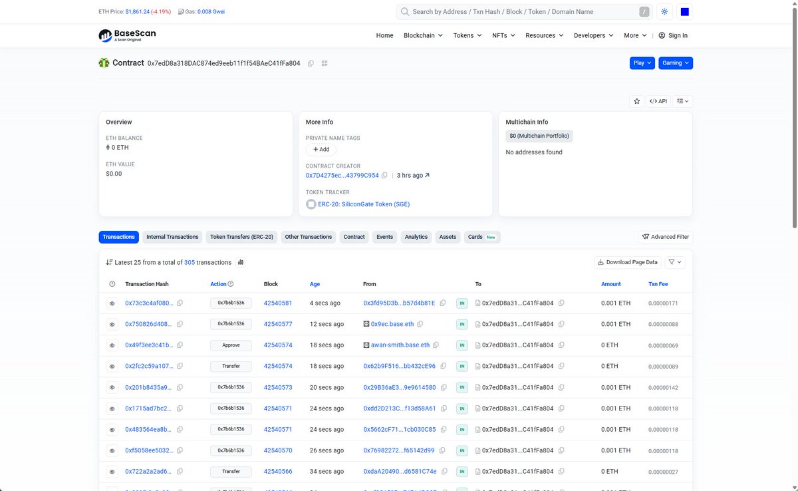
Task: Preview transaction 0x201b8435a9 eye icon
Action: click(112, 387)
